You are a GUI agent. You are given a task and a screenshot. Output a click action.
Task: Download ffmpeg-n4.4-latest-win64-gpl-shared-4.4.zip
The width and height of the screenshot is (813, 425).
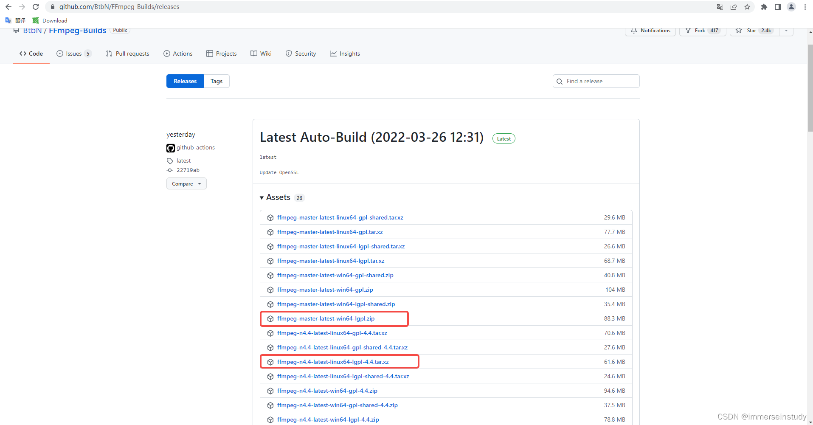pos(338,405)
